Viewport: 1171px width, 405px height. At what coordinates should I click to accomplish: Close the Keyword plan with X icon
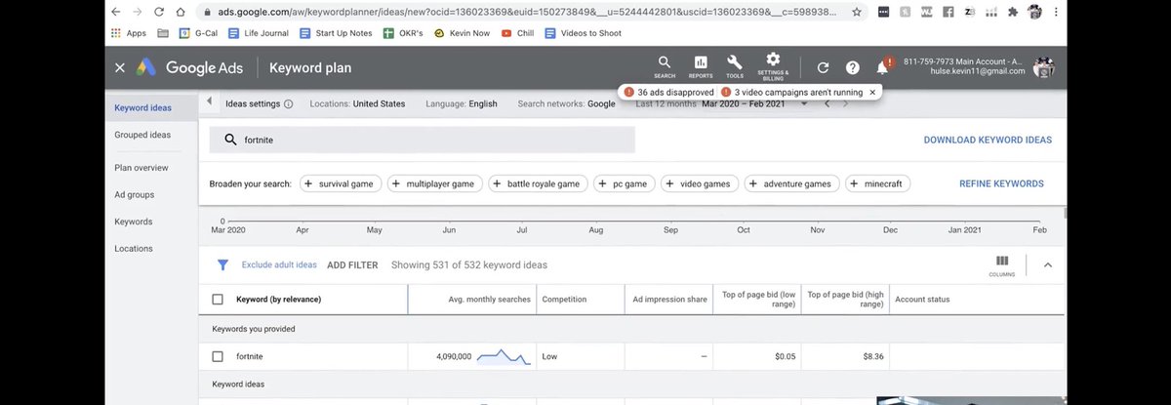coord(120,67)
